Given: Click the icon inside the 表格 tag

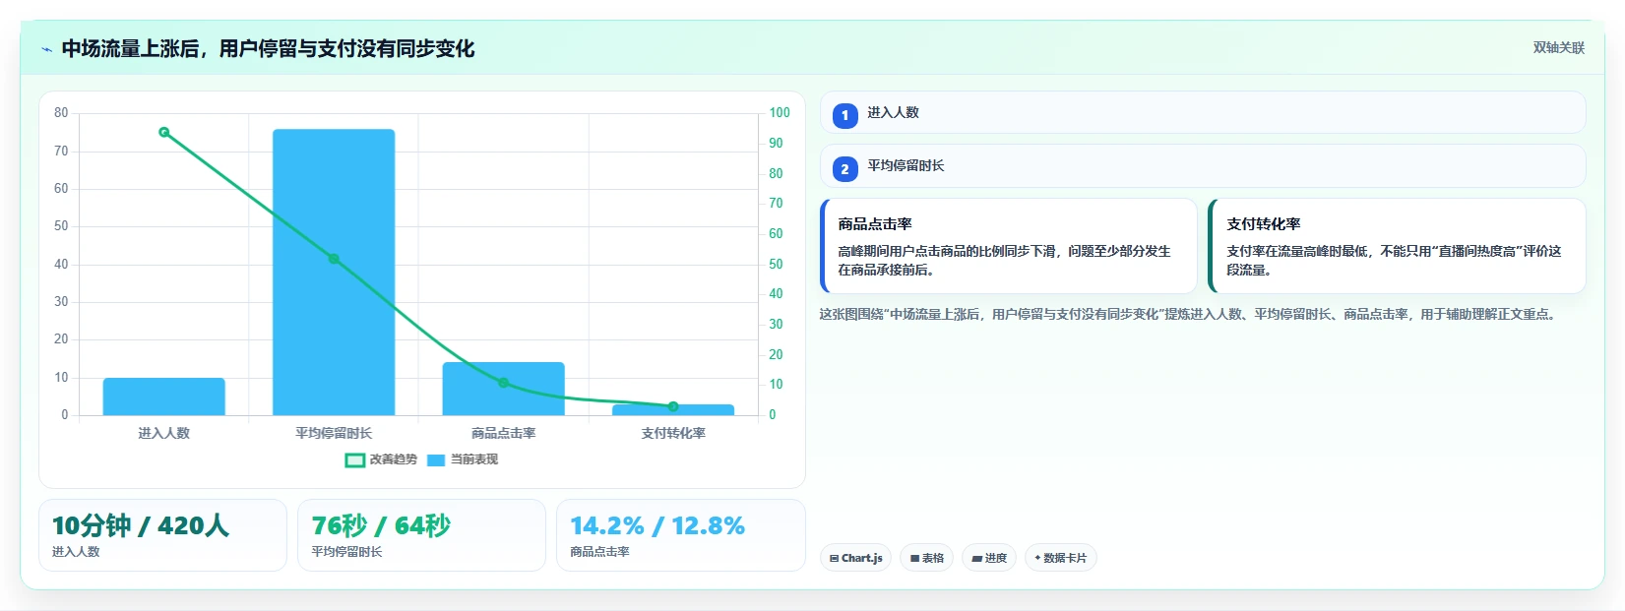Looking at the screenshot, I should tap(914, 559).
